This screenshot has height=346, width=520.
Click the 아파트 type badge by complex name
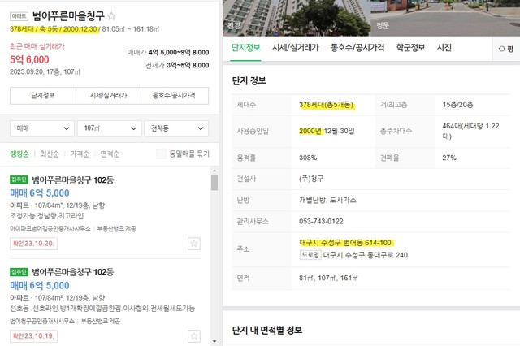pos(19,16)
